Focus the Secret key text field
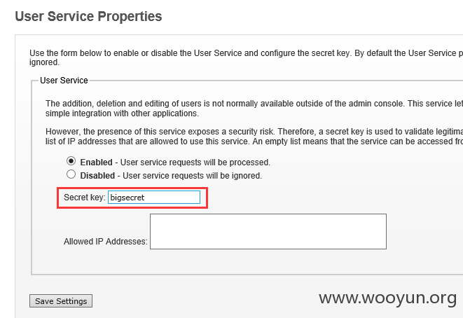Image resolution: width=463 pixels, height=318 pixels. (154, 198)
